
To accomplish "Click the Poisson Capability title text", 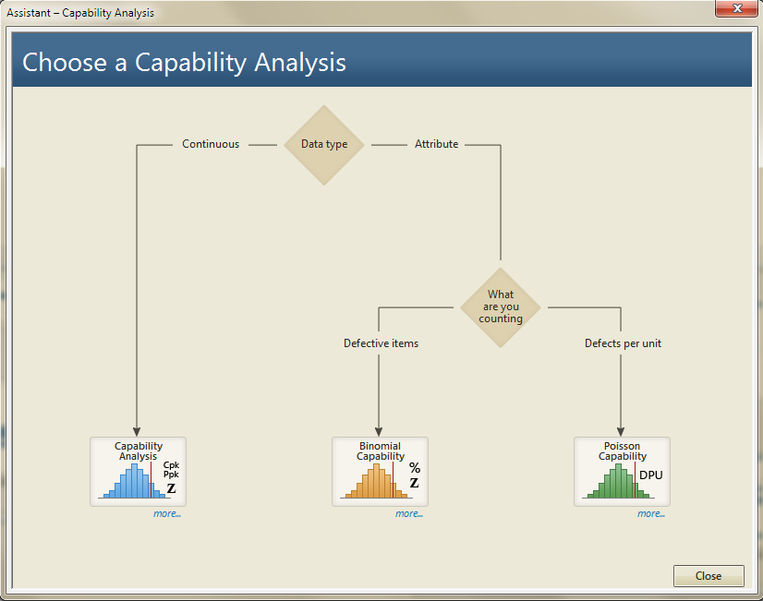I will coord(622,451).
